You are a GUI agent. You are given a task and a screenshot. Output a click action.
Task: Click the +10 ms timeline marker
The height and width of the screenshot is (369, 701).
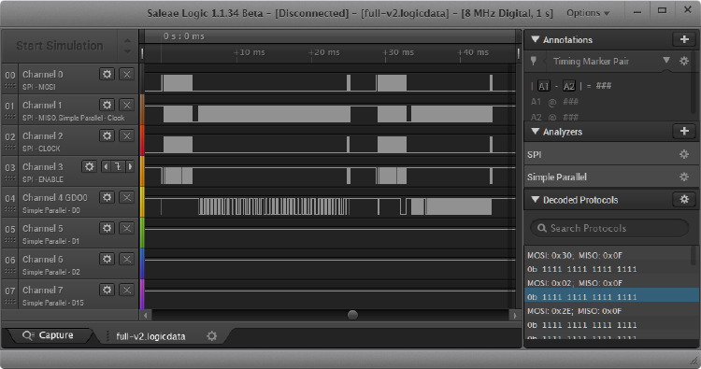(250, 52)
